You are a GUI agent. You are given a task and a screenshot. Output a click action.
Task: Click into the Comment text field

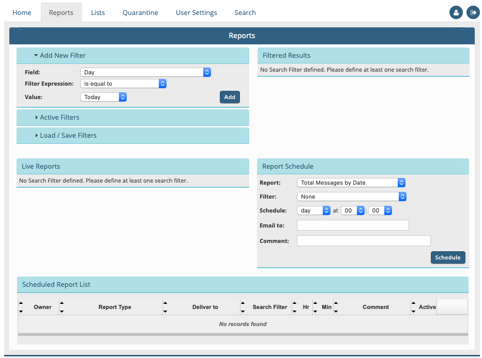tap(364, 241)
